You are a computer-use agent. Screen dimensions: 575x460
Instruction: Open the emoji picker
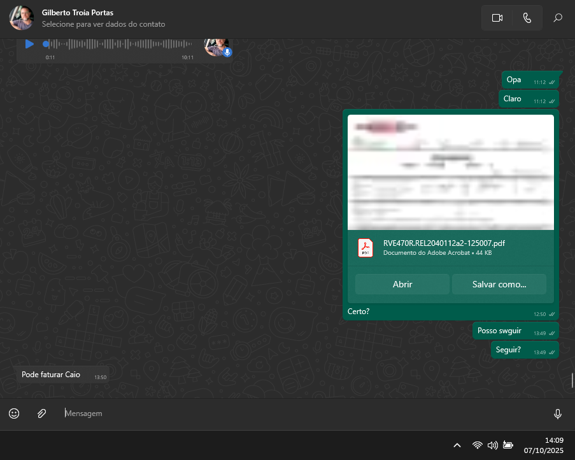click(14, 413)
